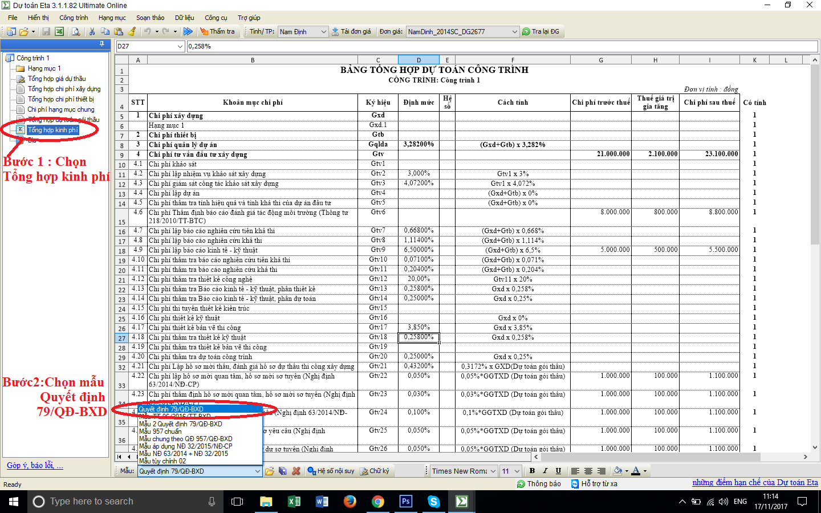The width and height of the screenshot is (821, 513).
Task: Click the broom format-clear icon
Action: pos(132,32)
